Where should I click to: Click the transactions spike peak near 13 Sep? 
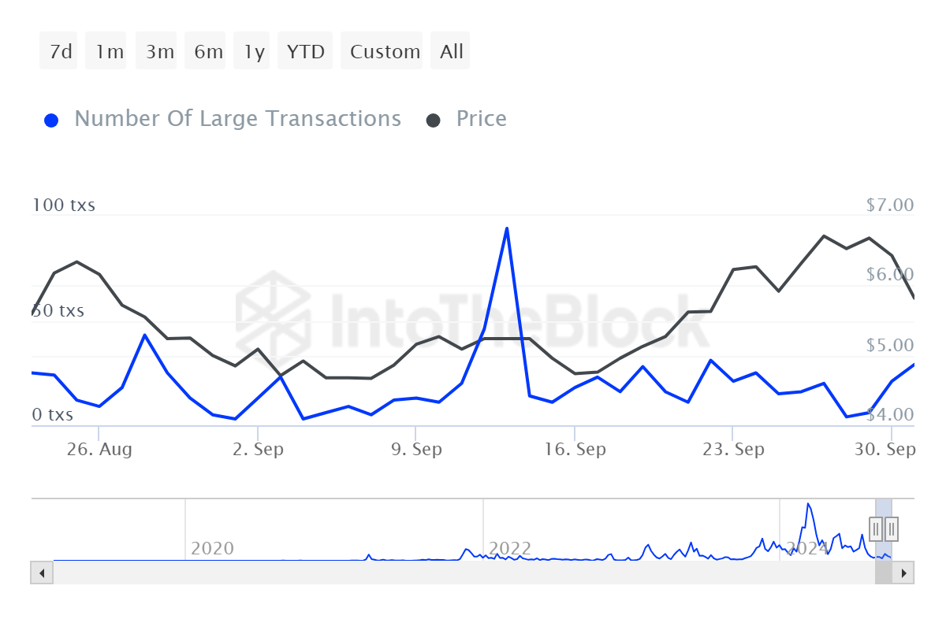click(x=506, y=228)
